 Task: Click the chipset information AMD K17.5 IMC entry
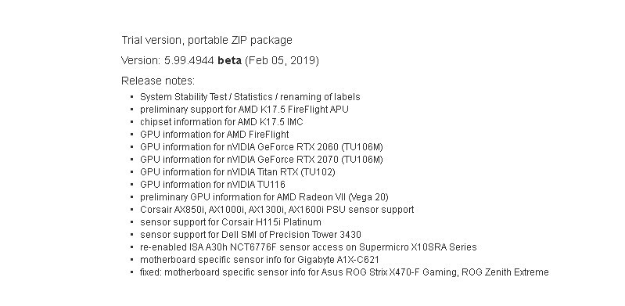coord(221,122)
